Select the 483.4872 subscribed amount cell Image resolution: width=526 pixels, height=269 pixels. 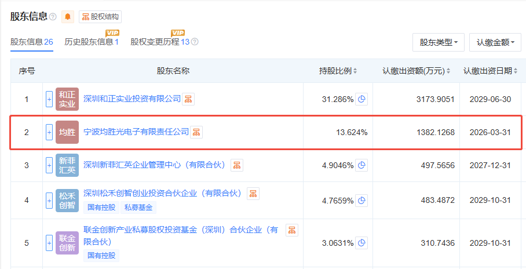[x=438, y=201]
